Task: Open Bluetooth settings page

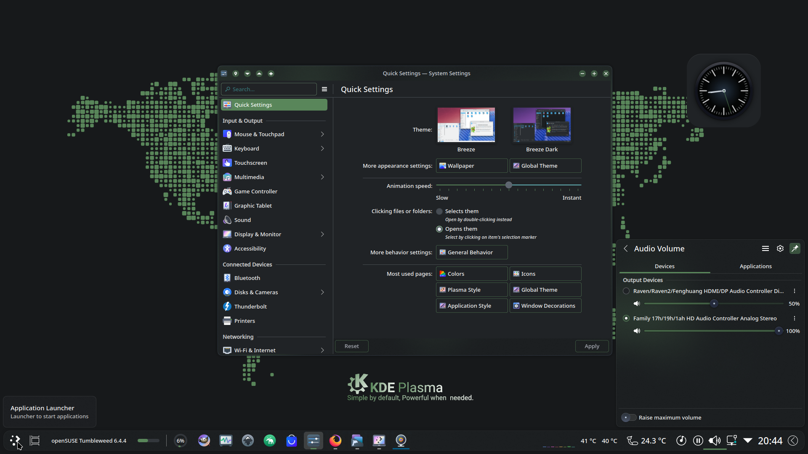Action: pyautogui.click(x=274, y=278)
